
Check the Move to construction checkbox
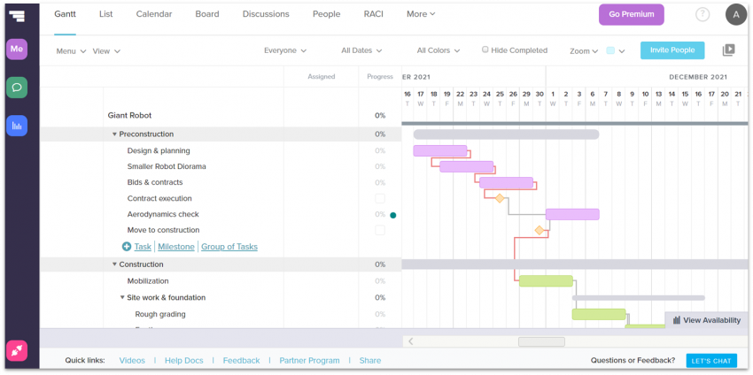point(380,230)
